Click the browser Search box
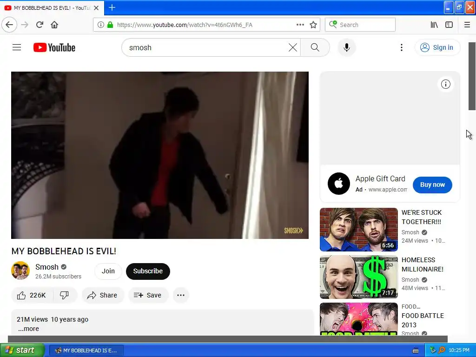Image resolution: width=476 pixels, height=357 pixels. [x=360, y=25]
